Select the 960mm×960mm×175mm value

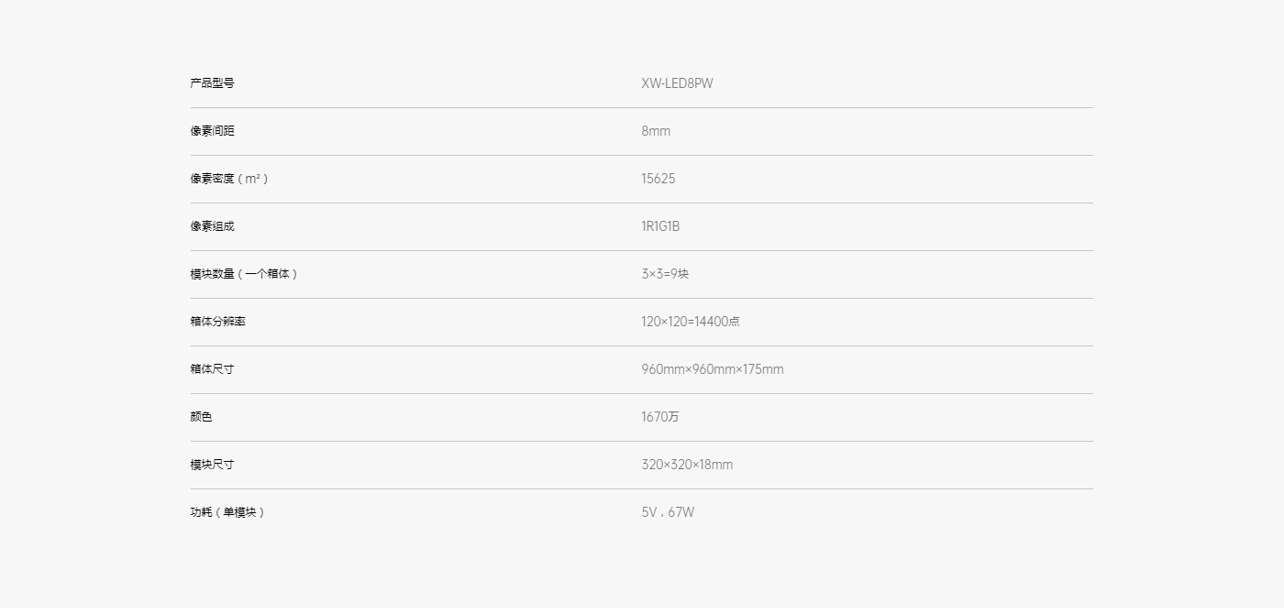coord(713,369)
